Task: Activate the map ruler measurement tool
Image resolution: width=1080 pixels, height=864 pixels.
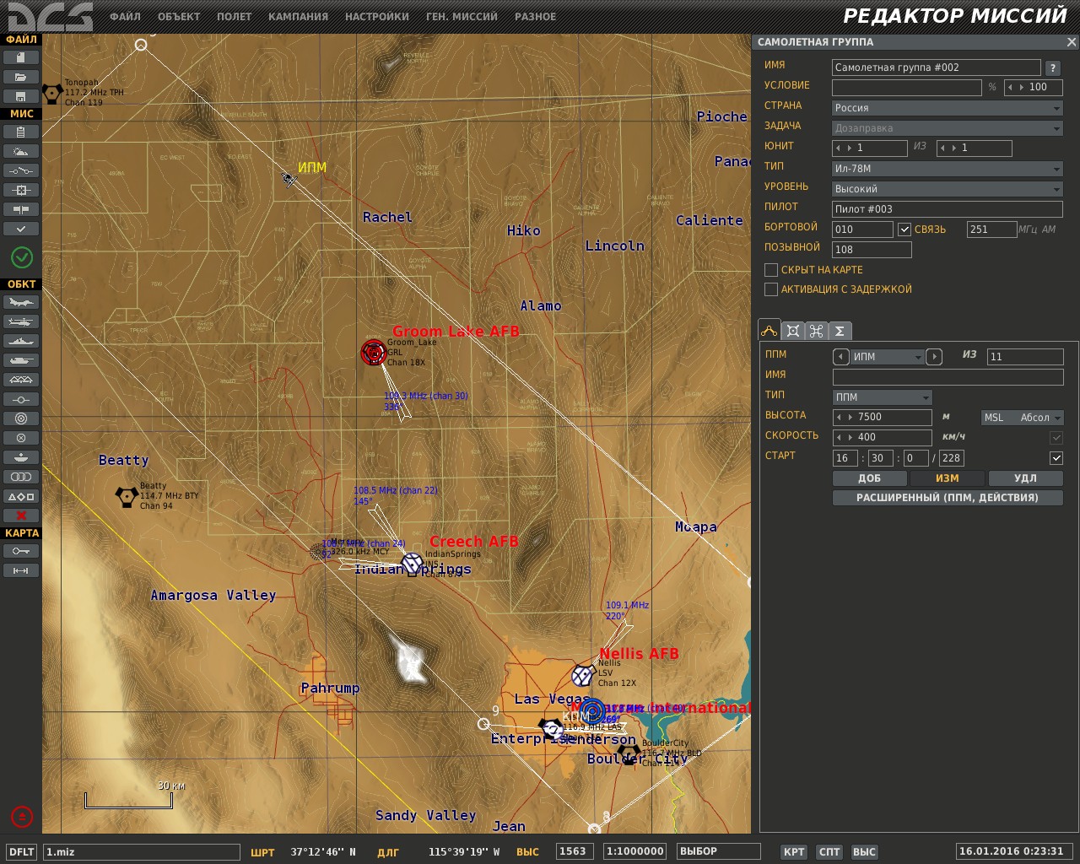Action: coord(21,570)
